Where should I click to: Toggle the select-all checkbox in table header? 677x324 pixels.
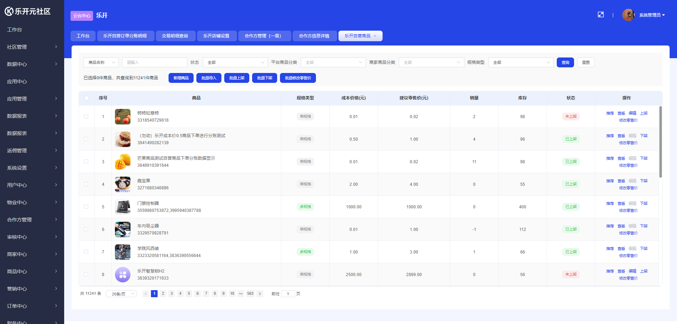tap(87, 98)
